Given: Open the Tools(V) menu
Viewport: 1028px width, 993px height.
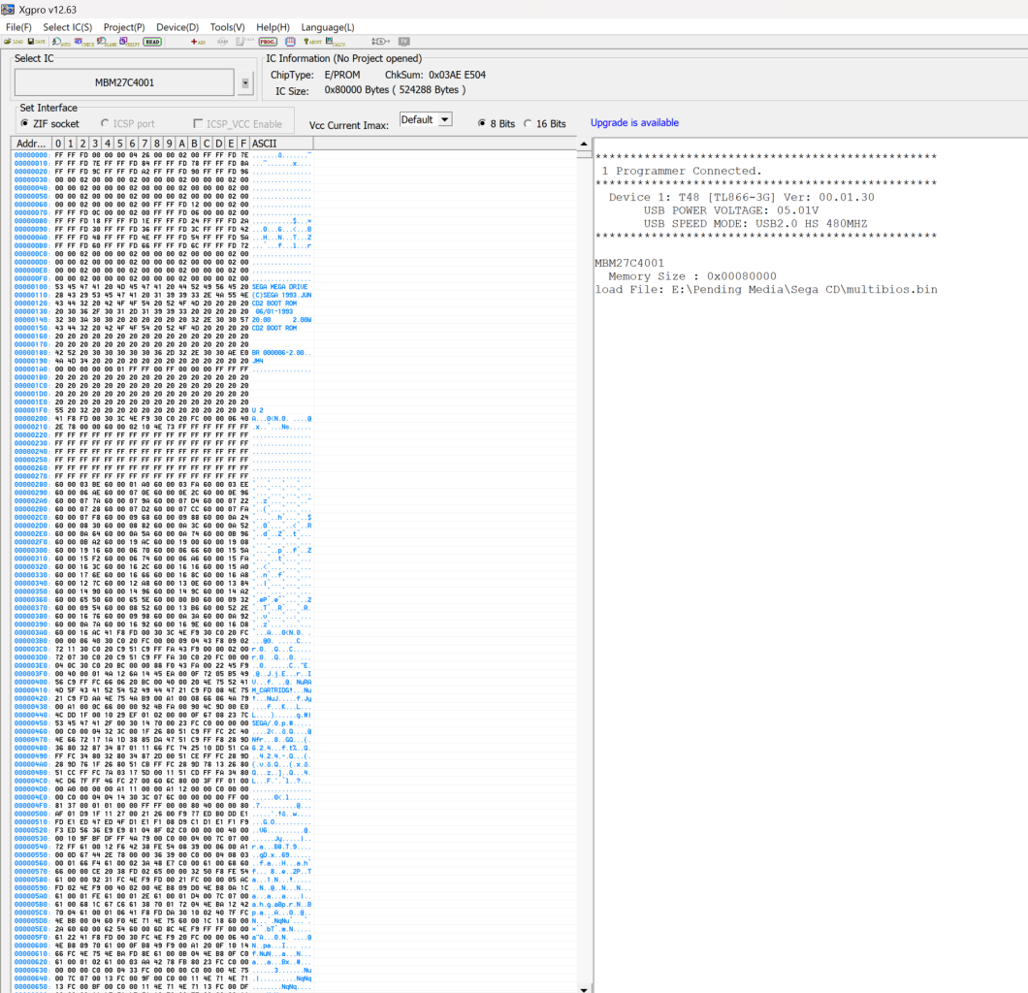Looking at the screenshot, I should point(227,27).
